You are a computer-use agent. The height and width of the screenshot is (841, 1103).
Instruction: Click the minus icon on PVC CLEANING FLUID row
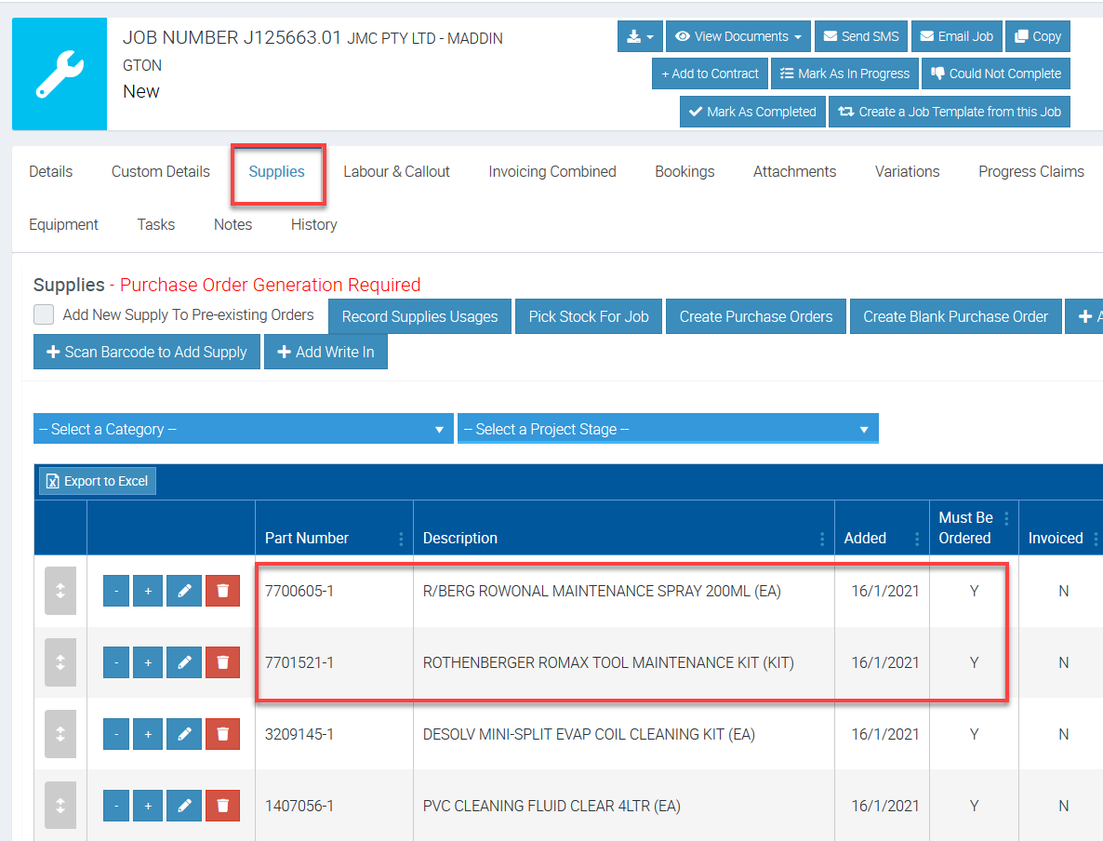click(116, 806)
